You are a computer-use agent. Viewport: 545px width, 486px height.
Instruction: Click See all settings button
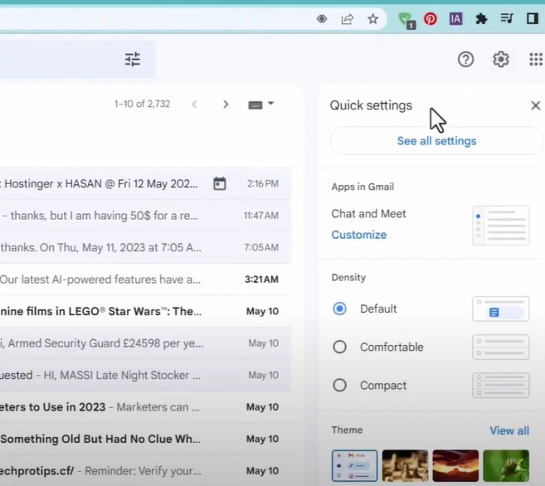click(436, 141)
